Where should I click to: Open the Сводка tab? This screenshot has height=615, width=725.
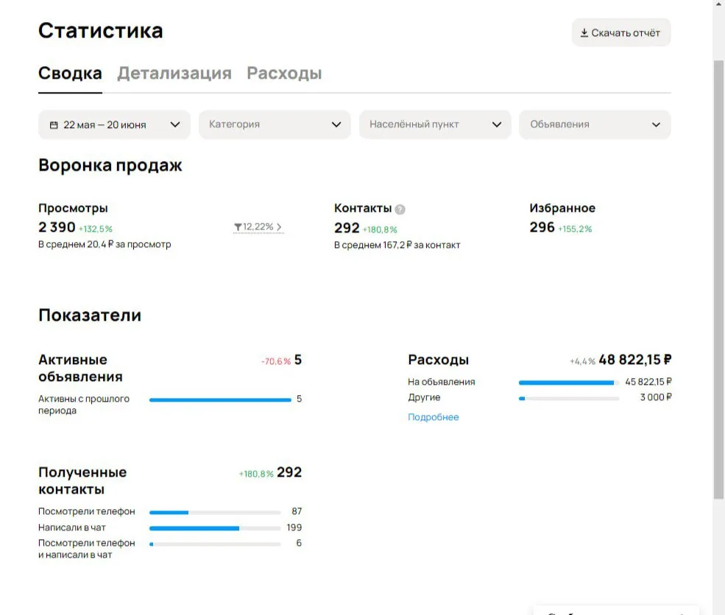(70, 73)
